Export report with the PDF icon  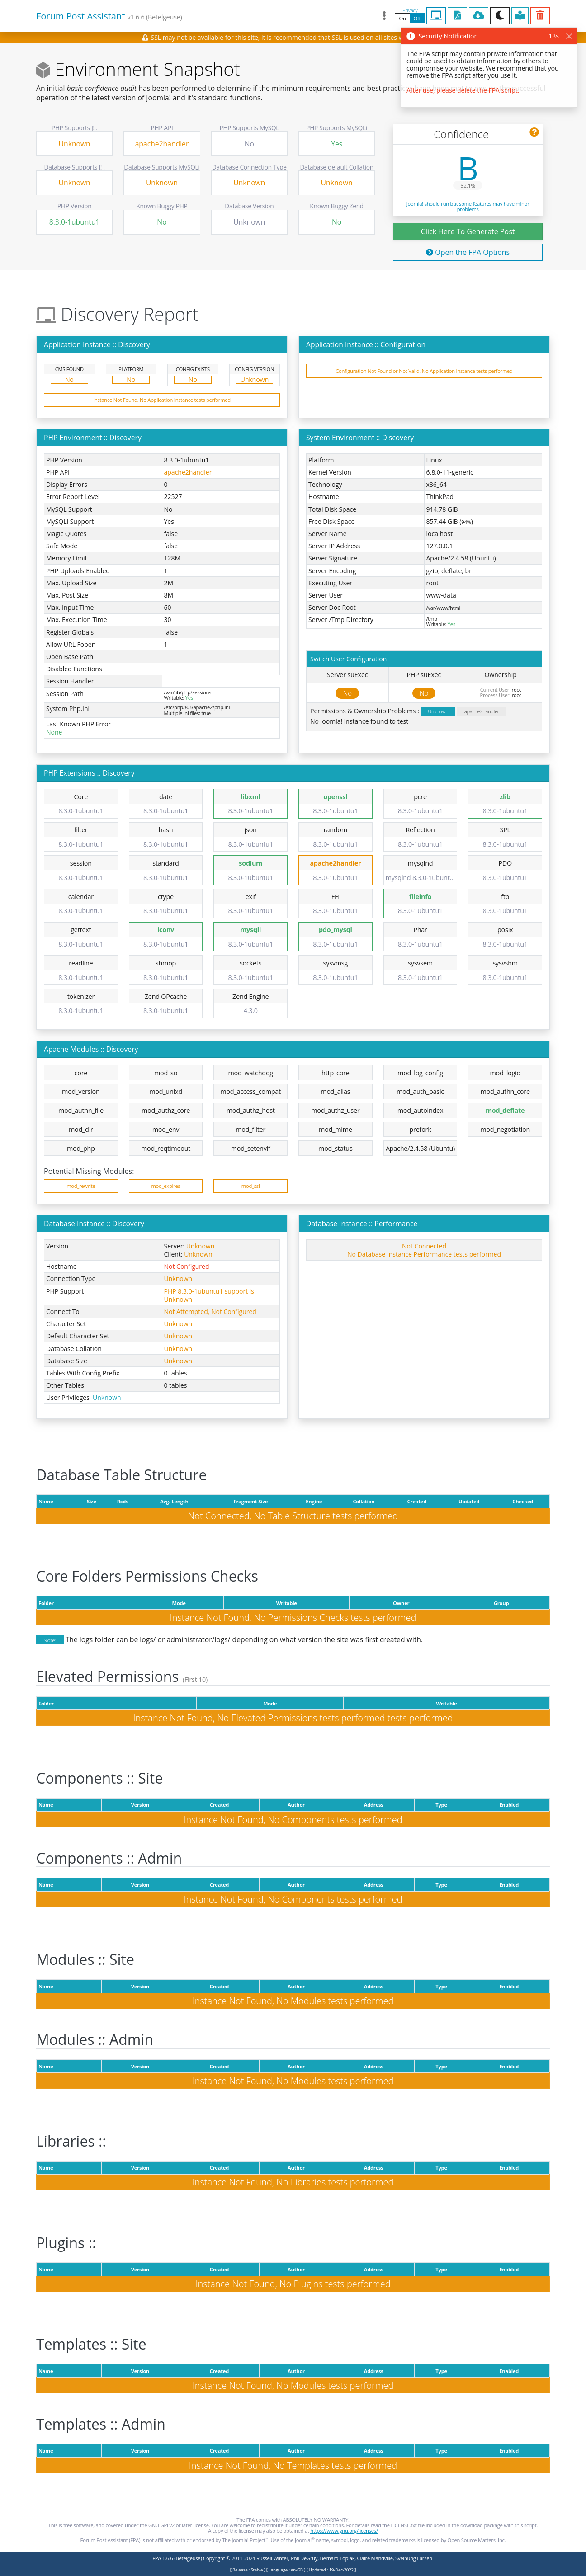(x=457, y=16)
